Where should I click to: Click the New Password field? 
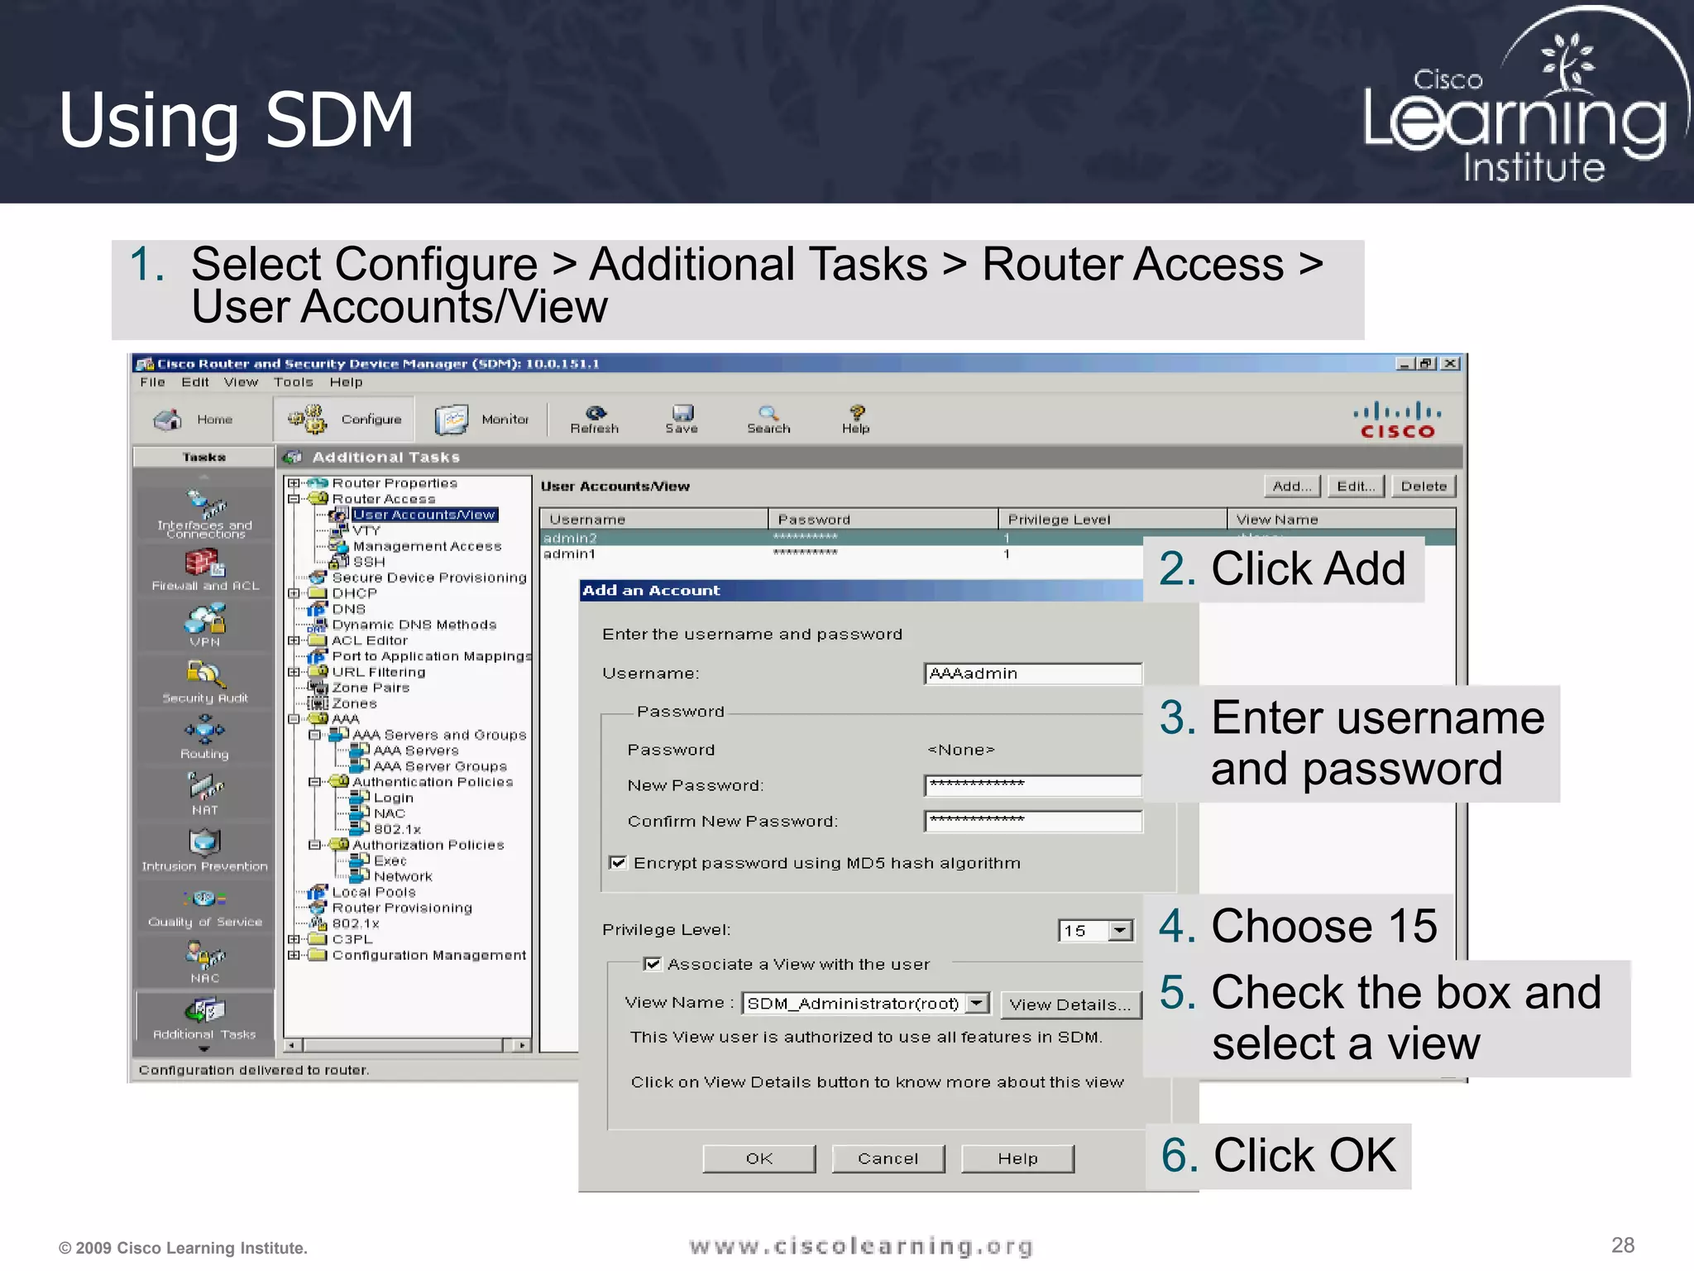(x=1033, y=785)
